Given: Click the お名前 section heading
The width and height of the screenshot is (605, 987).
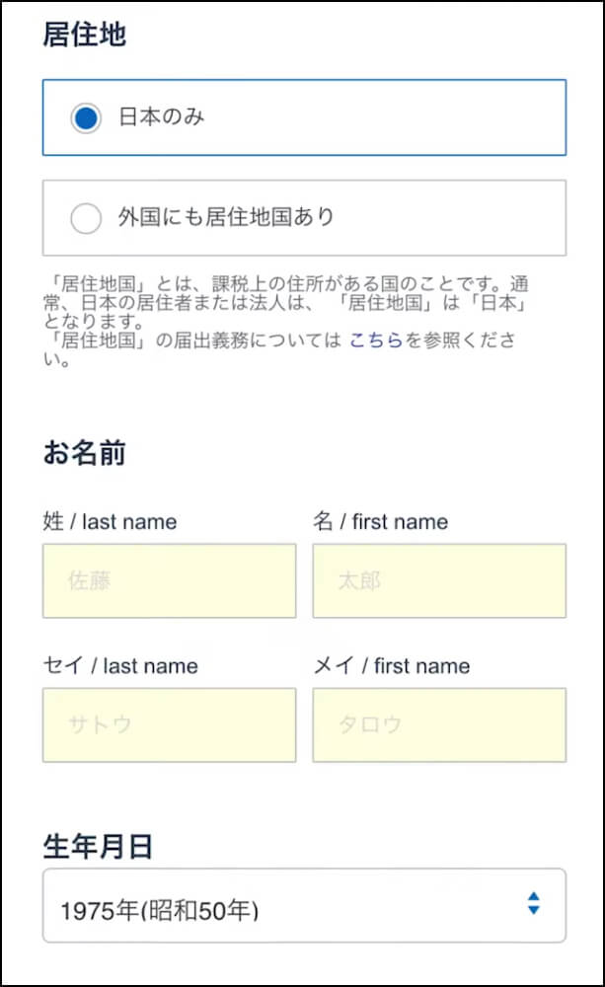Looking at the screenshot, I should point(84,453).
